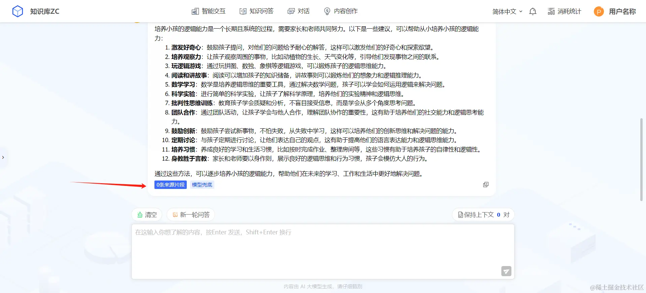
Task: Open 消耗统计 usage statistics
Action: (x=565, y=11)
